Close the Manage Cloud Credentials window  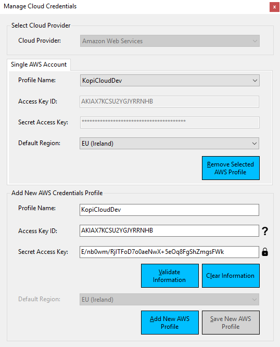pos(274,7)
